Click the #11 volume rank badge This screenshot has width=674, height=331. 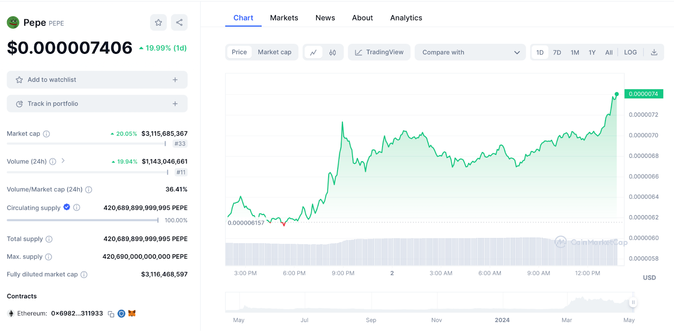pyautogui.click(x=181, y=172)
